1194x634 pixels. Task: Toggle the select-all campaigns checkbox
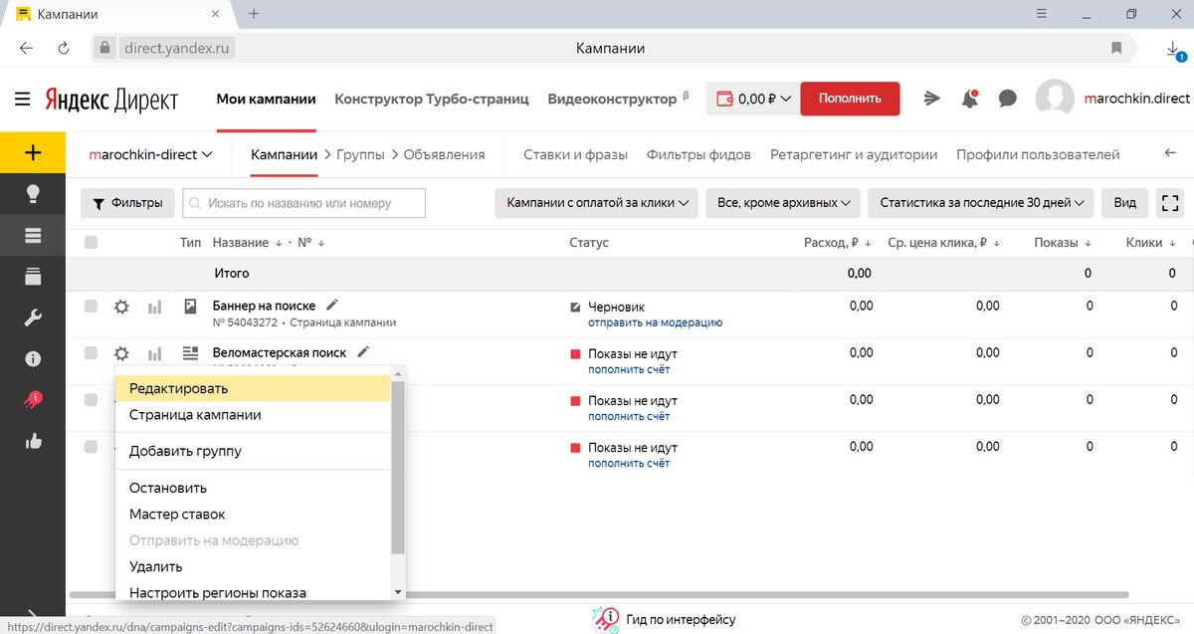(92, 243)
